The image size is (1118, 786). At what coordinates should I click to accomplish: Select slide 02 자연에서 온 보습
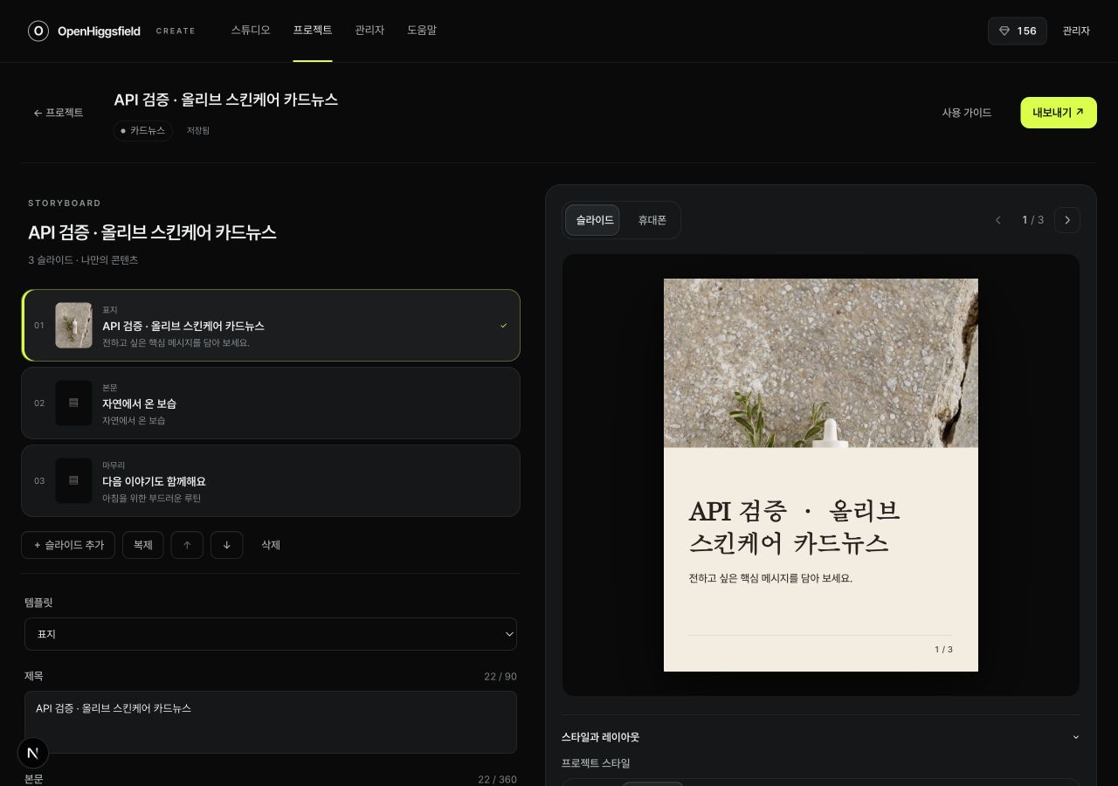tap(271, 403)
